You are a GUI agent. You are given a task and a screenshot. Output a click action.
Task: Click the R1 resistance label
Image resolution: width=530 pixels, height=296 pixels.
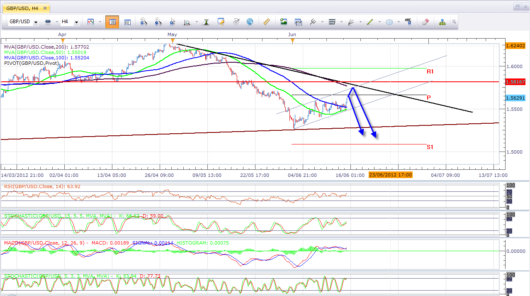[430, 72]
